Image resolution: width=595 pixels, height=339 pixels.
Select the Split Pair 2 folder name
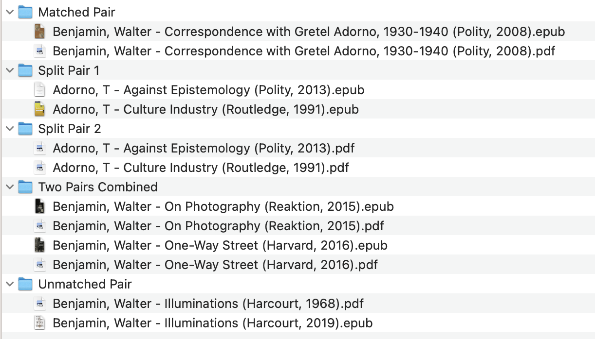(x=69, y=129)
